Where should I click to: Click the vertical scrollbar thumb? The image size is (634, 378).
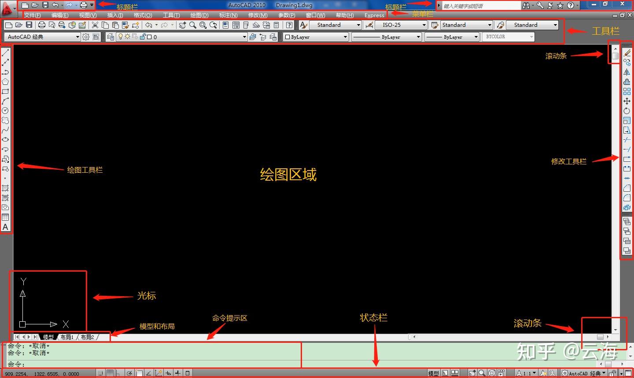tap(615, 56)
